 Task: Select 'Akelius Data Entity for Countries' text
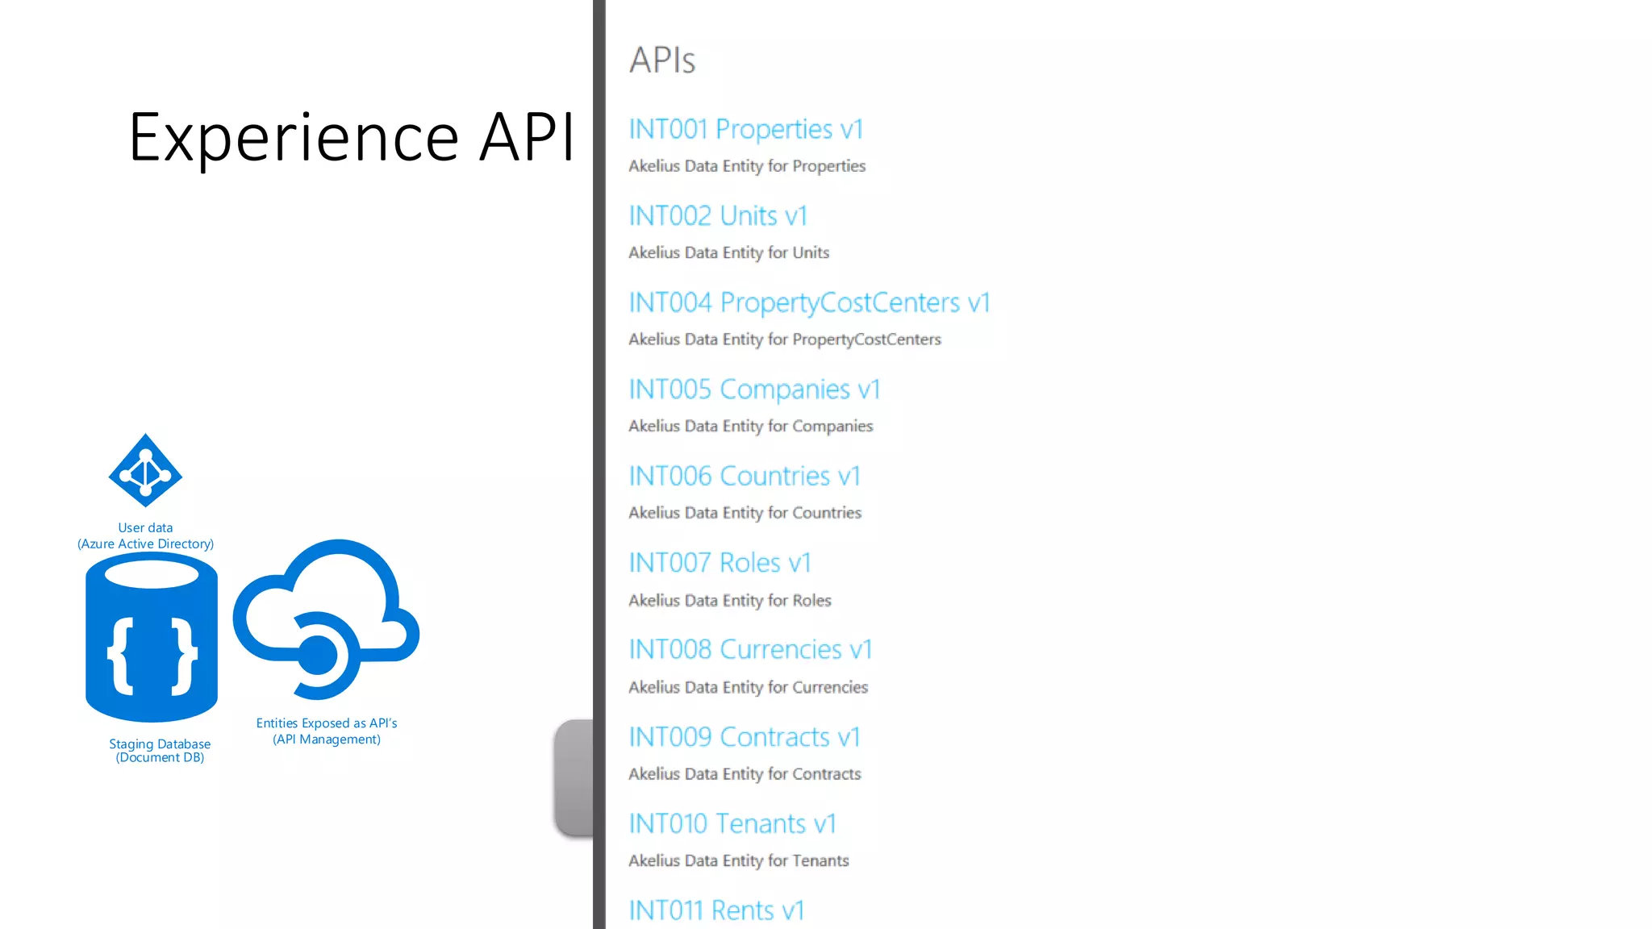(x=745, y=513)
